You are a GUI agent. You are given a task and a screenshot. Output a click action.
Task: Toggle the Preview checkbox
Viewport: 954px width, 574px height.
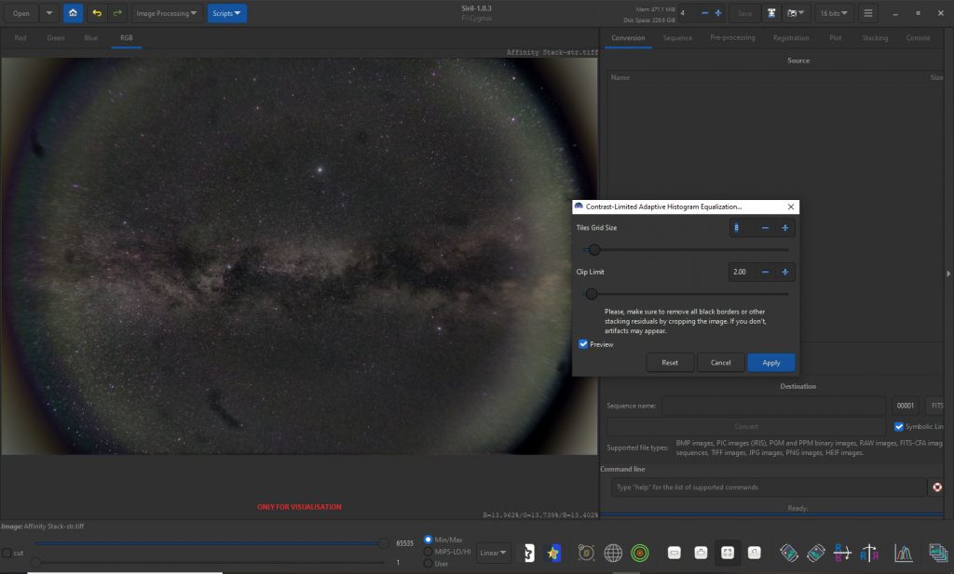(x=583, y=344)
